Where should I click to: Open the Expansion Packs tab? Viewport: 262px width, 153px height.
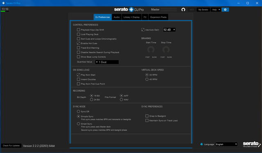(158, 17)
